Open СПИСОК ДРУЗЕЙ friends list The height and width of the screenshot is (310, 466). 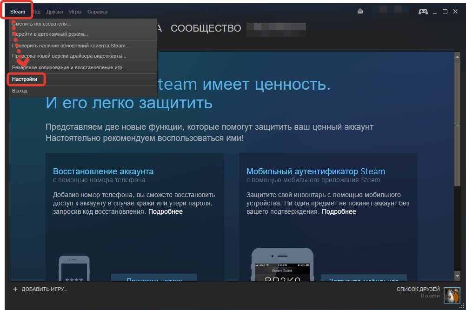click(418, 289)
